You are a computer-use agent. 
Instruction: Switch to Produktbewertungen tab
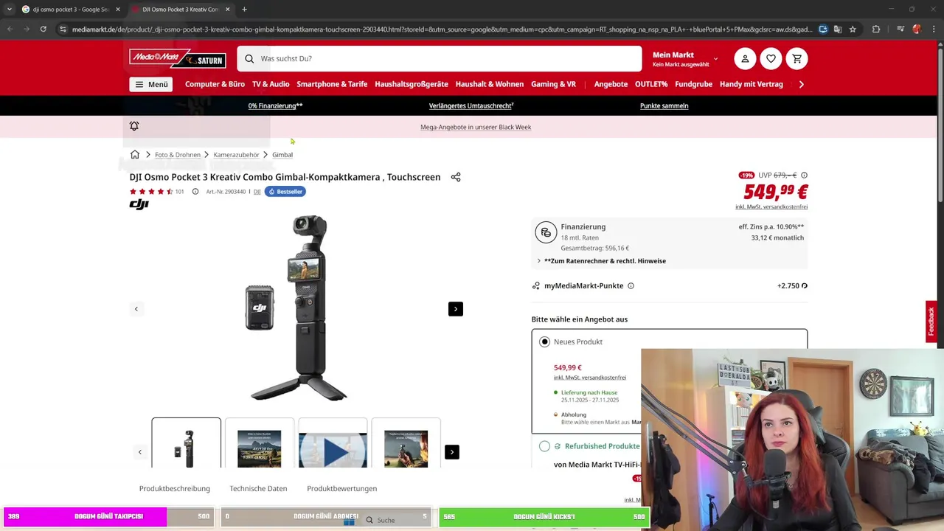(x=342, y=488)
